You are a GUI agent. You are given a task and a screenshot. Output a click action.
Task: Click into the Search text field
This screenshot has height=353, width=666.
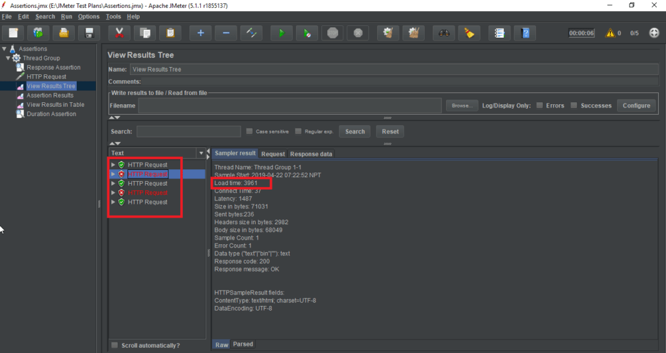[x=189, y=132]
